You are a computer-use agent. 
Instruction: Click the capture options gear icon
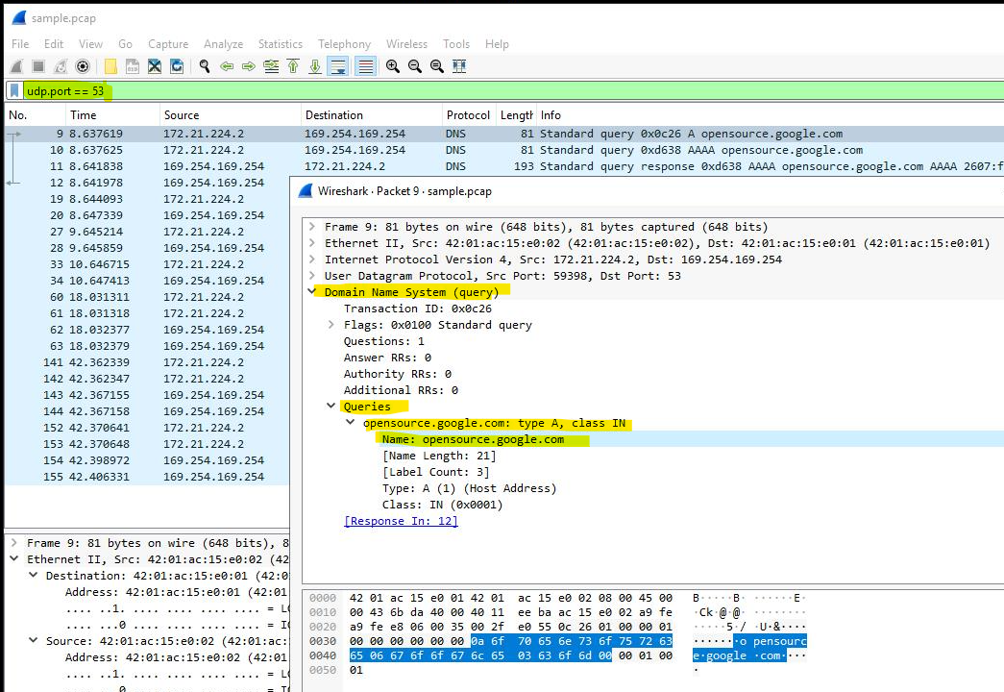(83, 66)
